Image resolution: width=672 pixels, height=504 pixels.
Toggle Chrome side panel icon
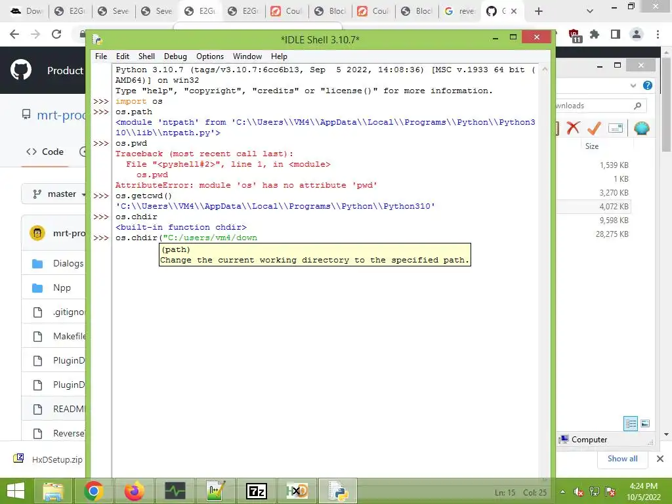(616, 34)
